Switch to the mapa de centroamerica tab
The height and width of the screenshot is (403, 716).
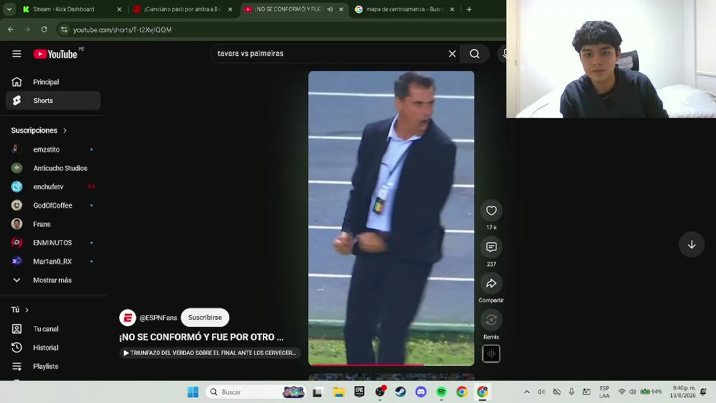404,10
